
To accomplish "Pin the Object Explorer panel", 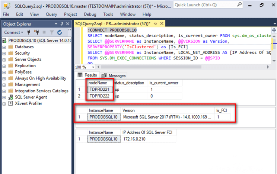I will point(61,24).
